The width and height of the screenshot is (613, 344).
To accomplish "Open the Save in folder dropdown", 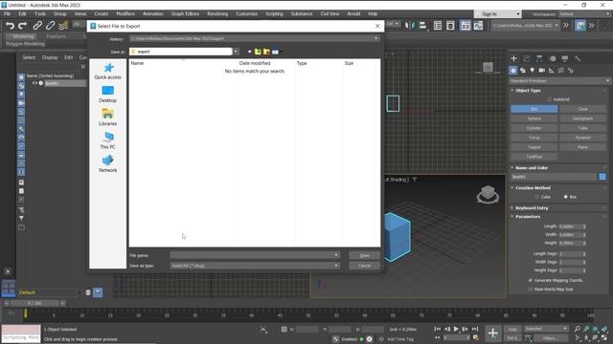I will (236, 52).
